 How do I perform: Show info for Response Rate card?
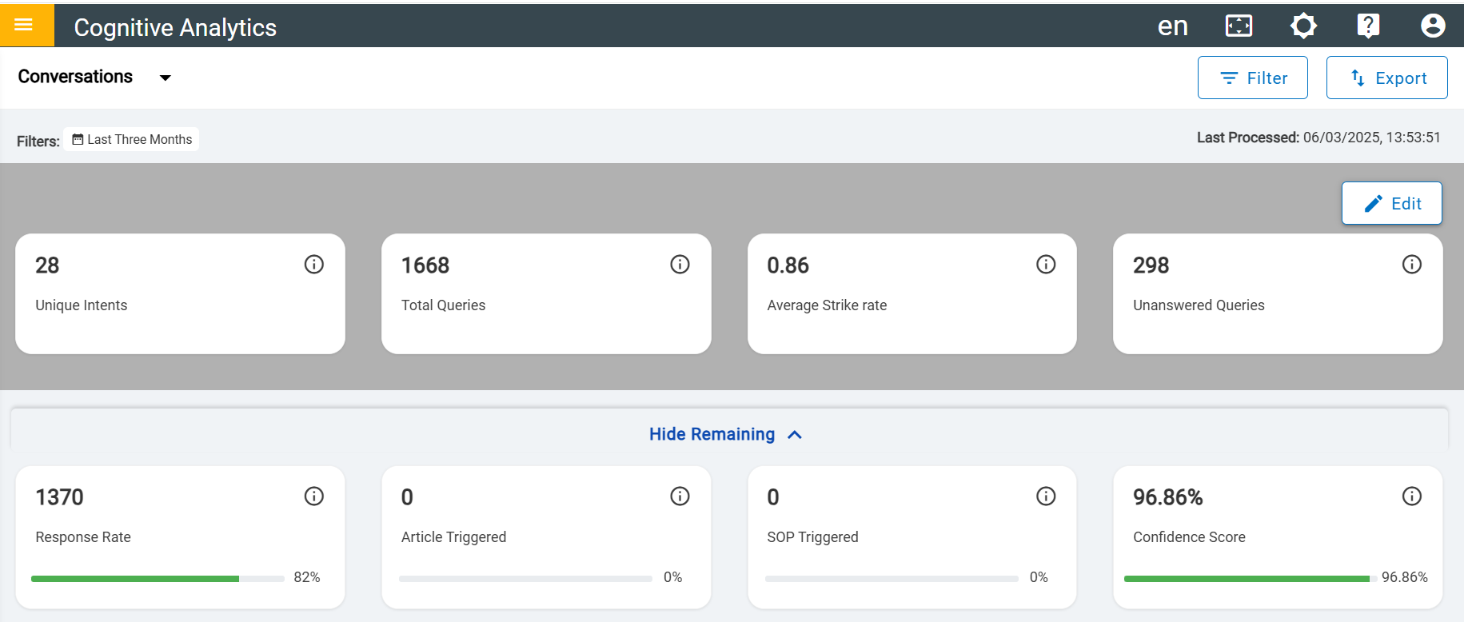314,496
